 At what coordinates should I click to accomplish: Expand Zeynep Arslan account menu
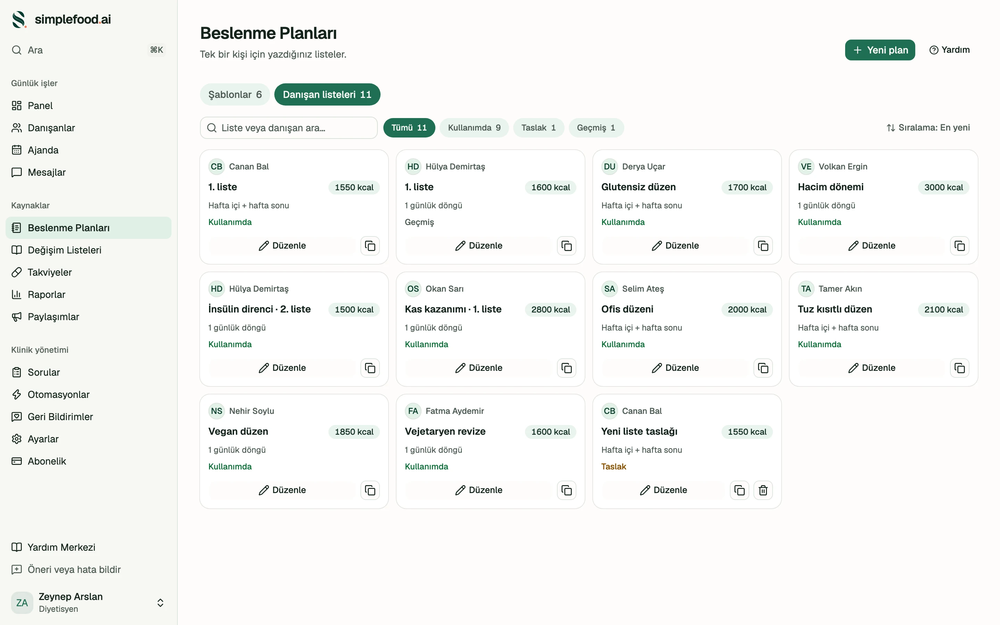click(89, 603)
